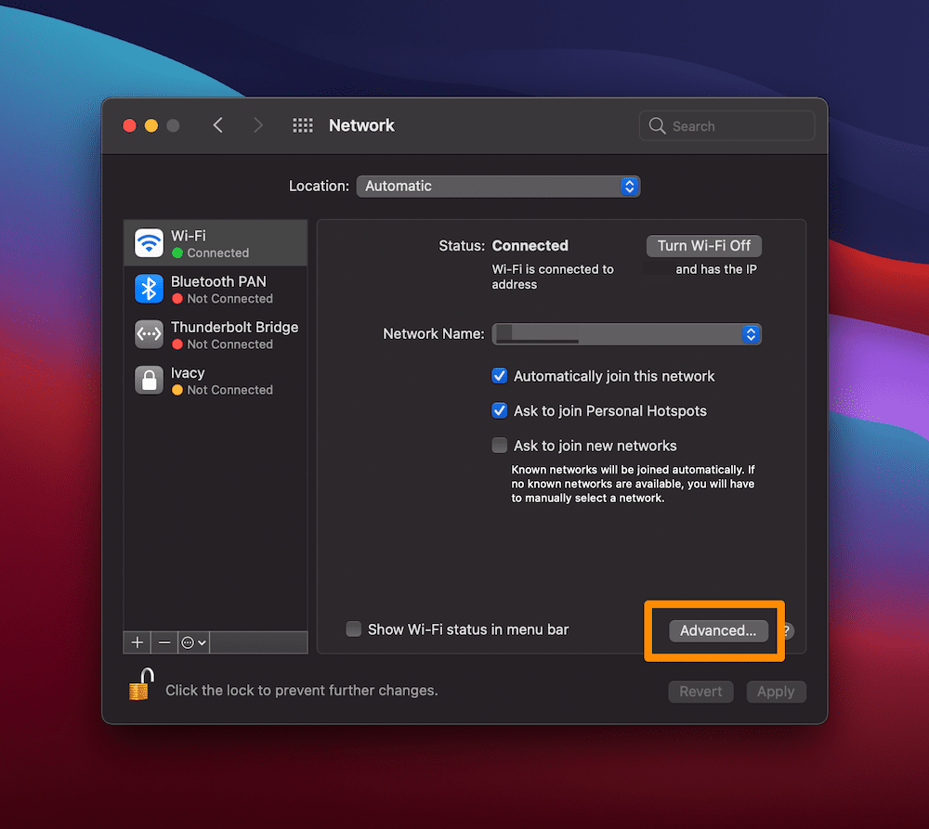The image size is (929, 829).
Task: Click the Connected status under Wi-Fi
Action: [218, 253]
